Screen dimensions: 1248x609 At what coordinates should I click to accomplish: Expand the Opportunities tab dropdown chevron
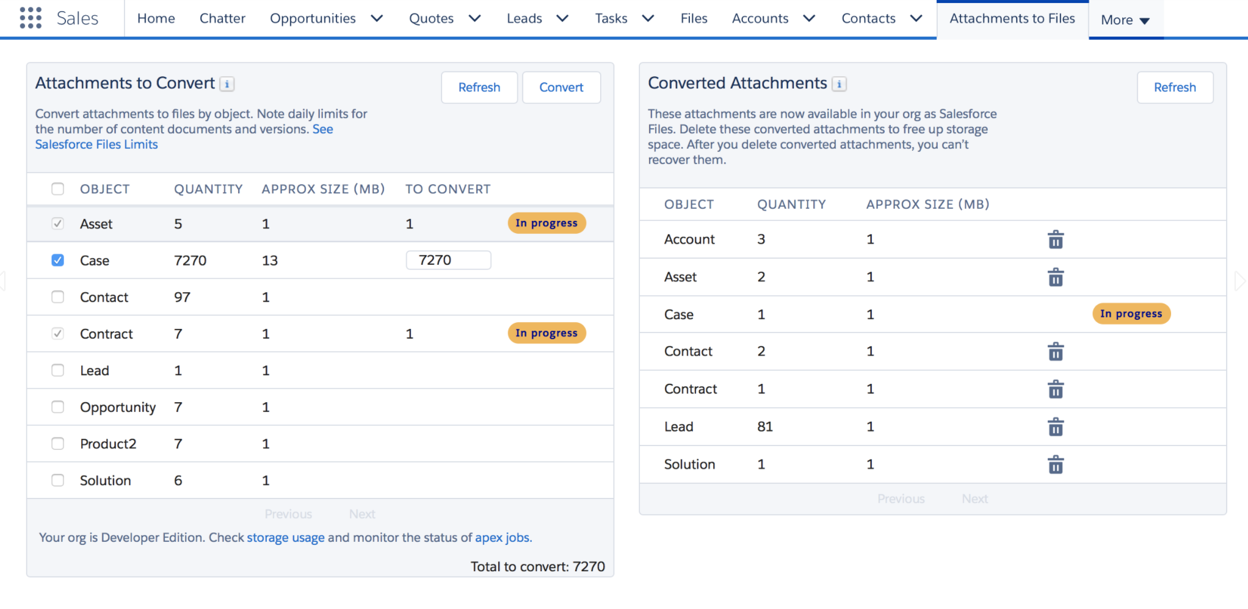coord(377,19)
